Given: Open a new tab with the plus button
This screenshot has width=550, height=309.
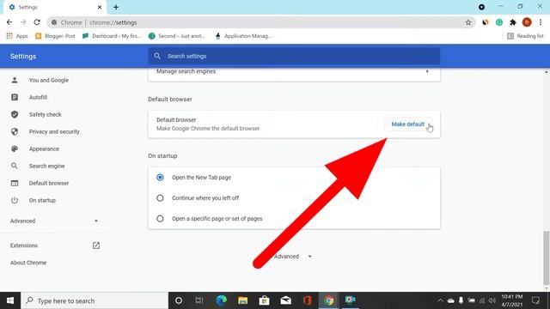Looking at the screenshot, I should point(116,7).
